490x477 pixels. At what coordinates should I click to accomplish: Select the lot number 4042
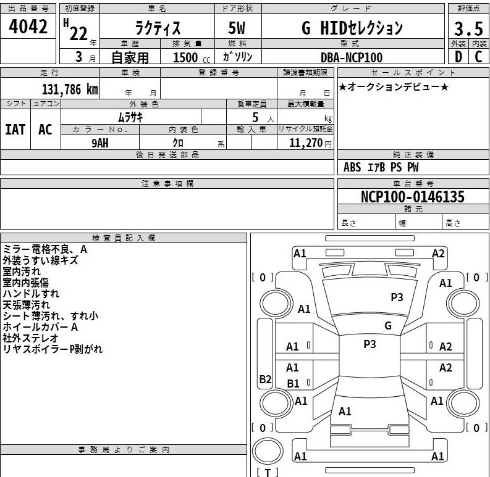28,27
